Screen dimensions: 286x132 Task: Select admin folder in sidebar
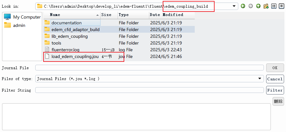pyautogui.click(x=15, y=25)
